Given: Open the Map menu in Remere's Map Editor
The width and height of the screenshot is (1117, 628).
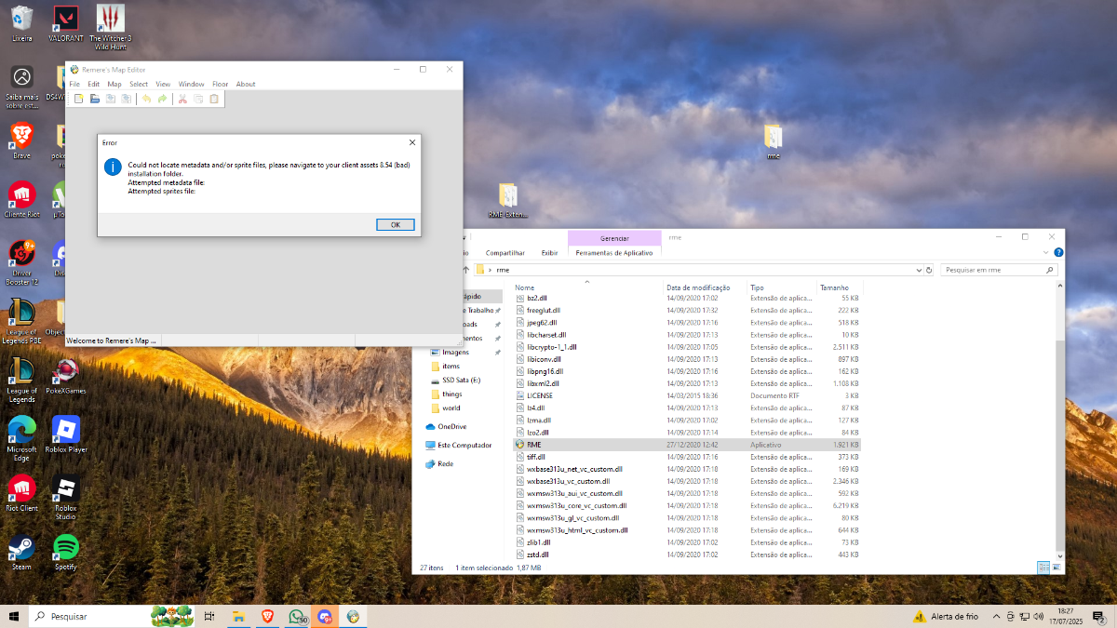Looking at the screenshot, I should pos(114,84).
